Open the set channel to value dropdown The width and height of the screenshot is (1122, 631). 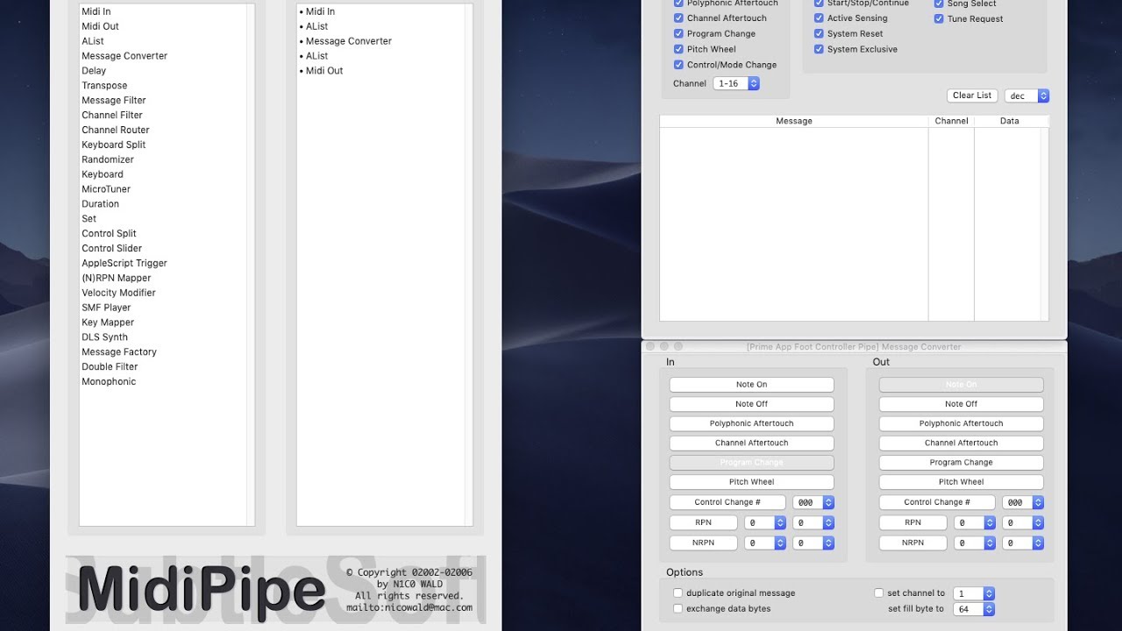coord(975,593)
